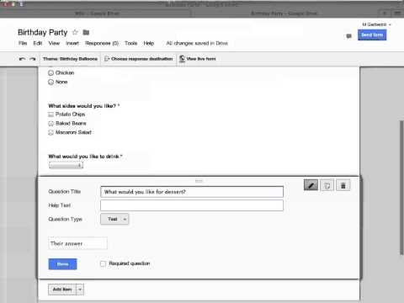Open Theme: Birthday Balloons selector
Image resolution: width=404 pixels, height=303 pixels.
click(70, 59)
